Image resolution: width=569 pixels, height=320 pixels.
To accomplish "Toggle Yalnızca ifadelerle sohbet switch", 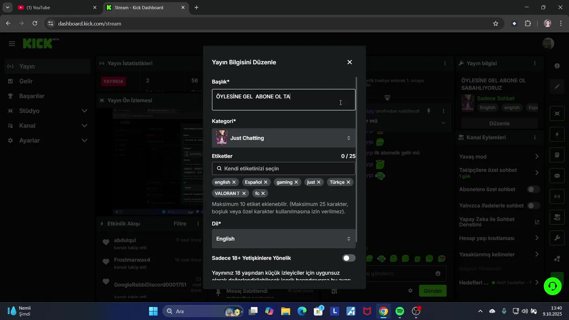I will click(x=533, y=206).
